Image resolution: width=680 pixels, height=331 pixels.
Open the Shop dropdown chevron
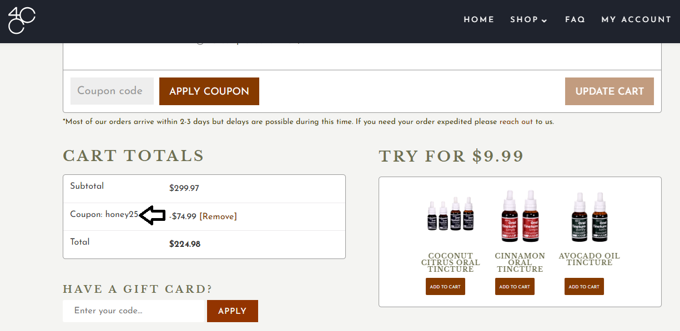coord(543,20)
